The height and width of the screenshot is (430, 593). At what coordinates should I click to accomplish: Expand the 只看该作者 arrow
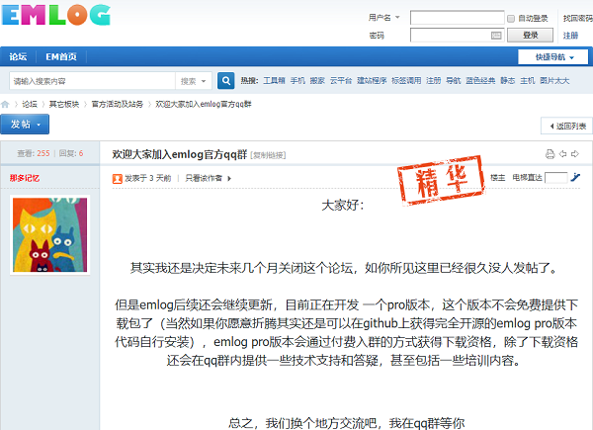(x=229, y=178)
